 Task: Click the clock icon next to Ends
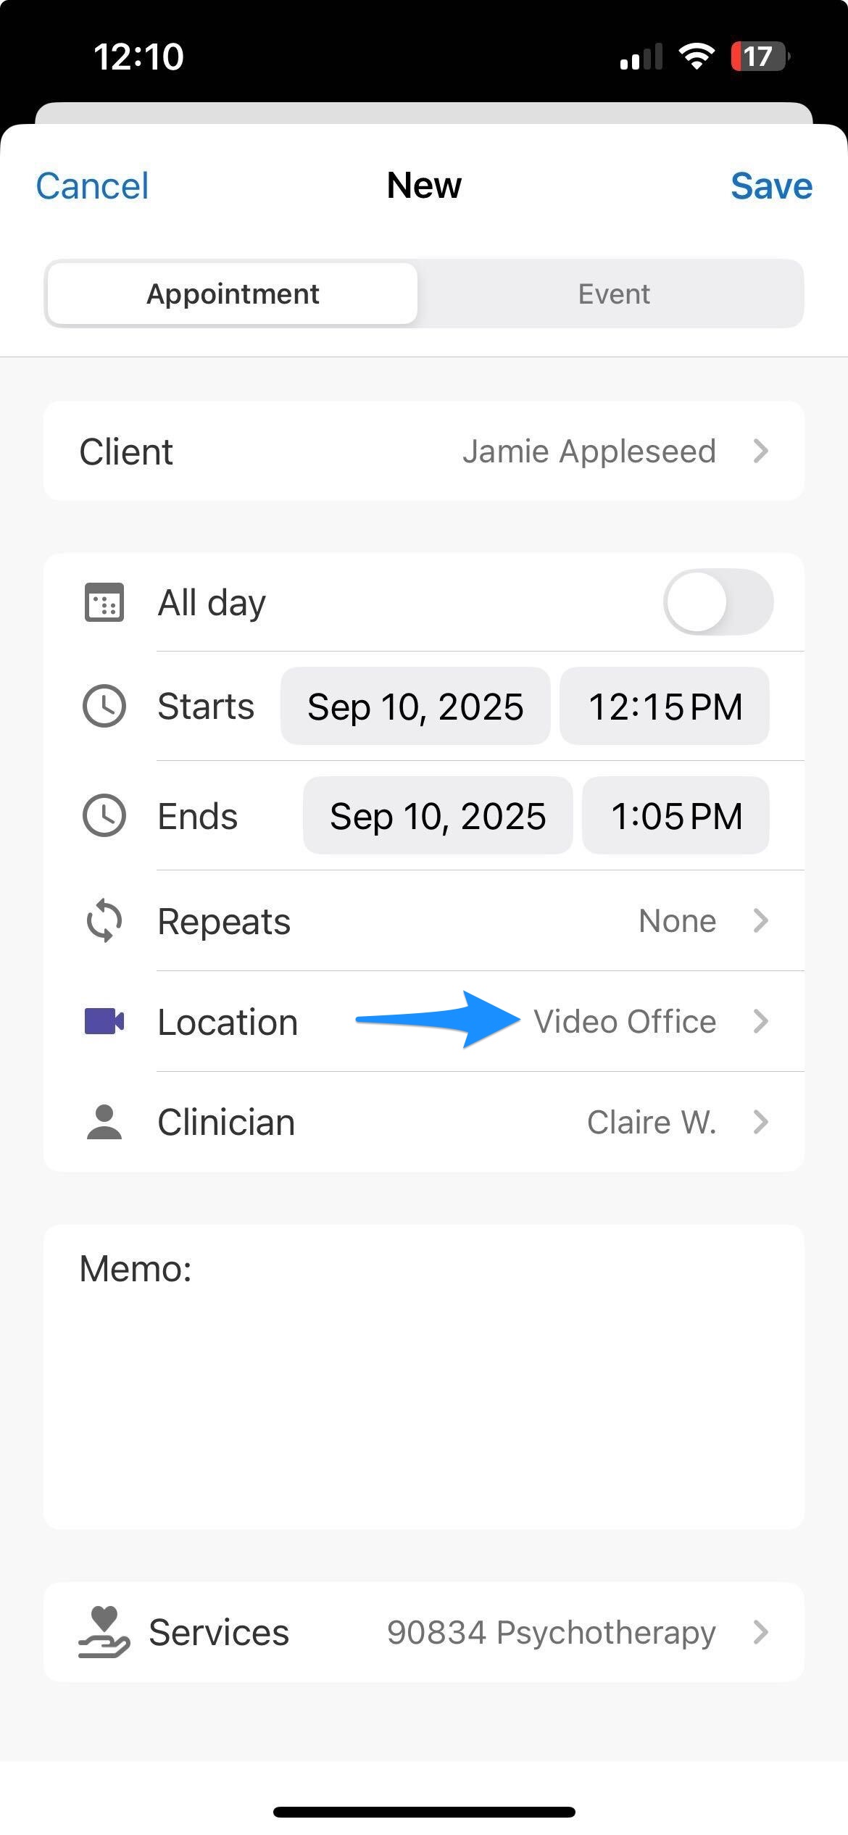[104, 815]
